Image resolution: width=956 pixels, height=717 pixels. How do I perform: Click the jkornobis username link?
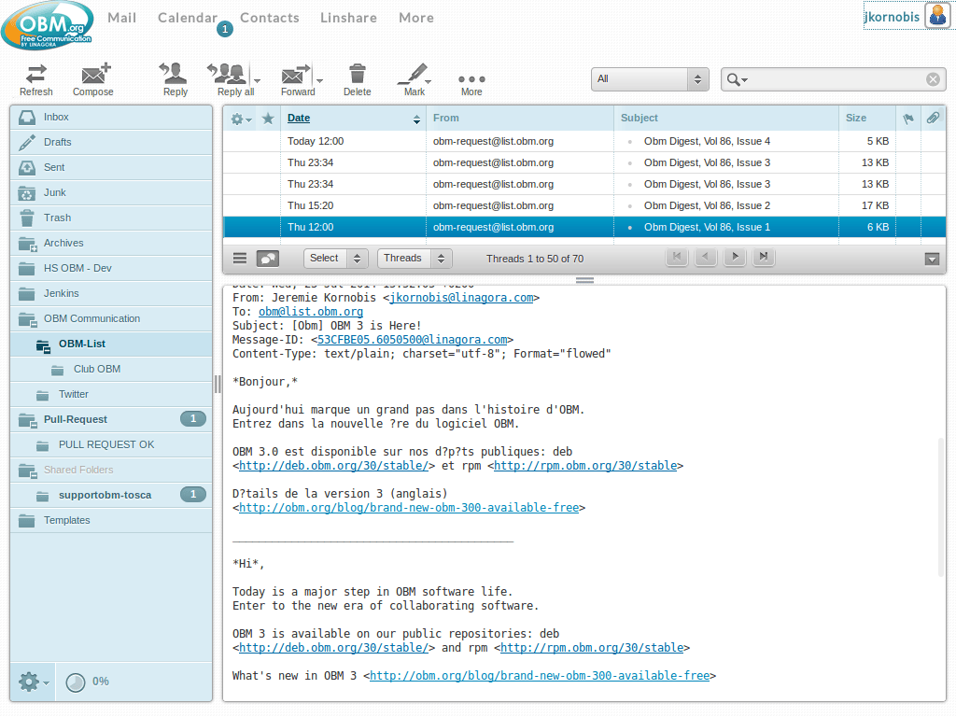(892, 17)
